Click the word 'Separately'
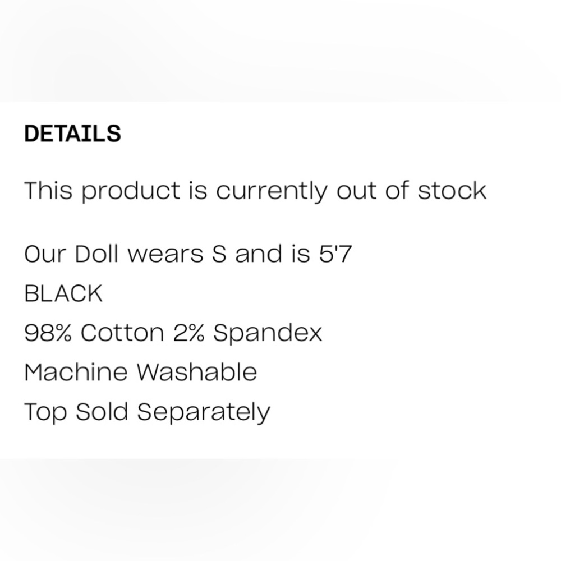Image resolution: width=561 pixels, height=561 pixels. (x=204, y=412)
